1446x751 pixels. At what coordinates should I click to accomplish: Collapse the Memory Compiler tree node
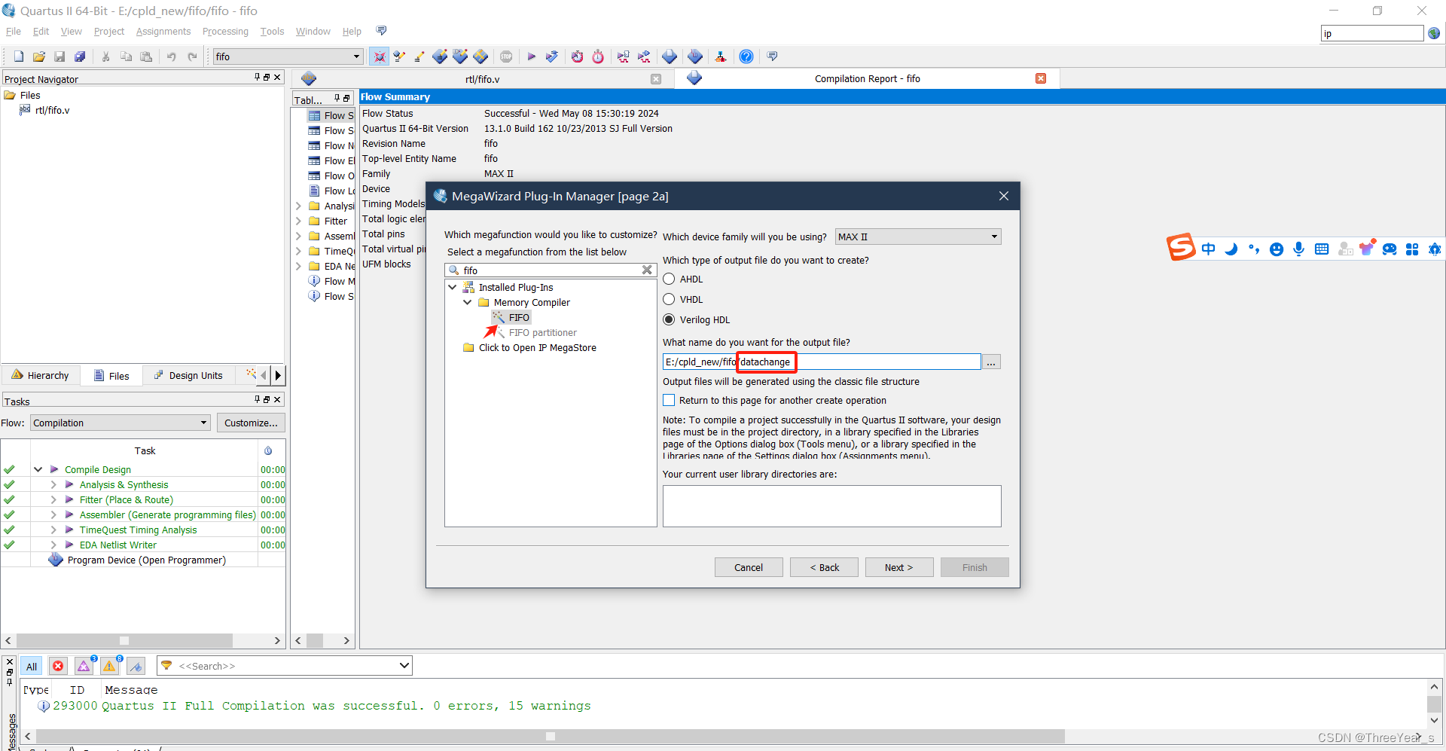pos(467,302)
